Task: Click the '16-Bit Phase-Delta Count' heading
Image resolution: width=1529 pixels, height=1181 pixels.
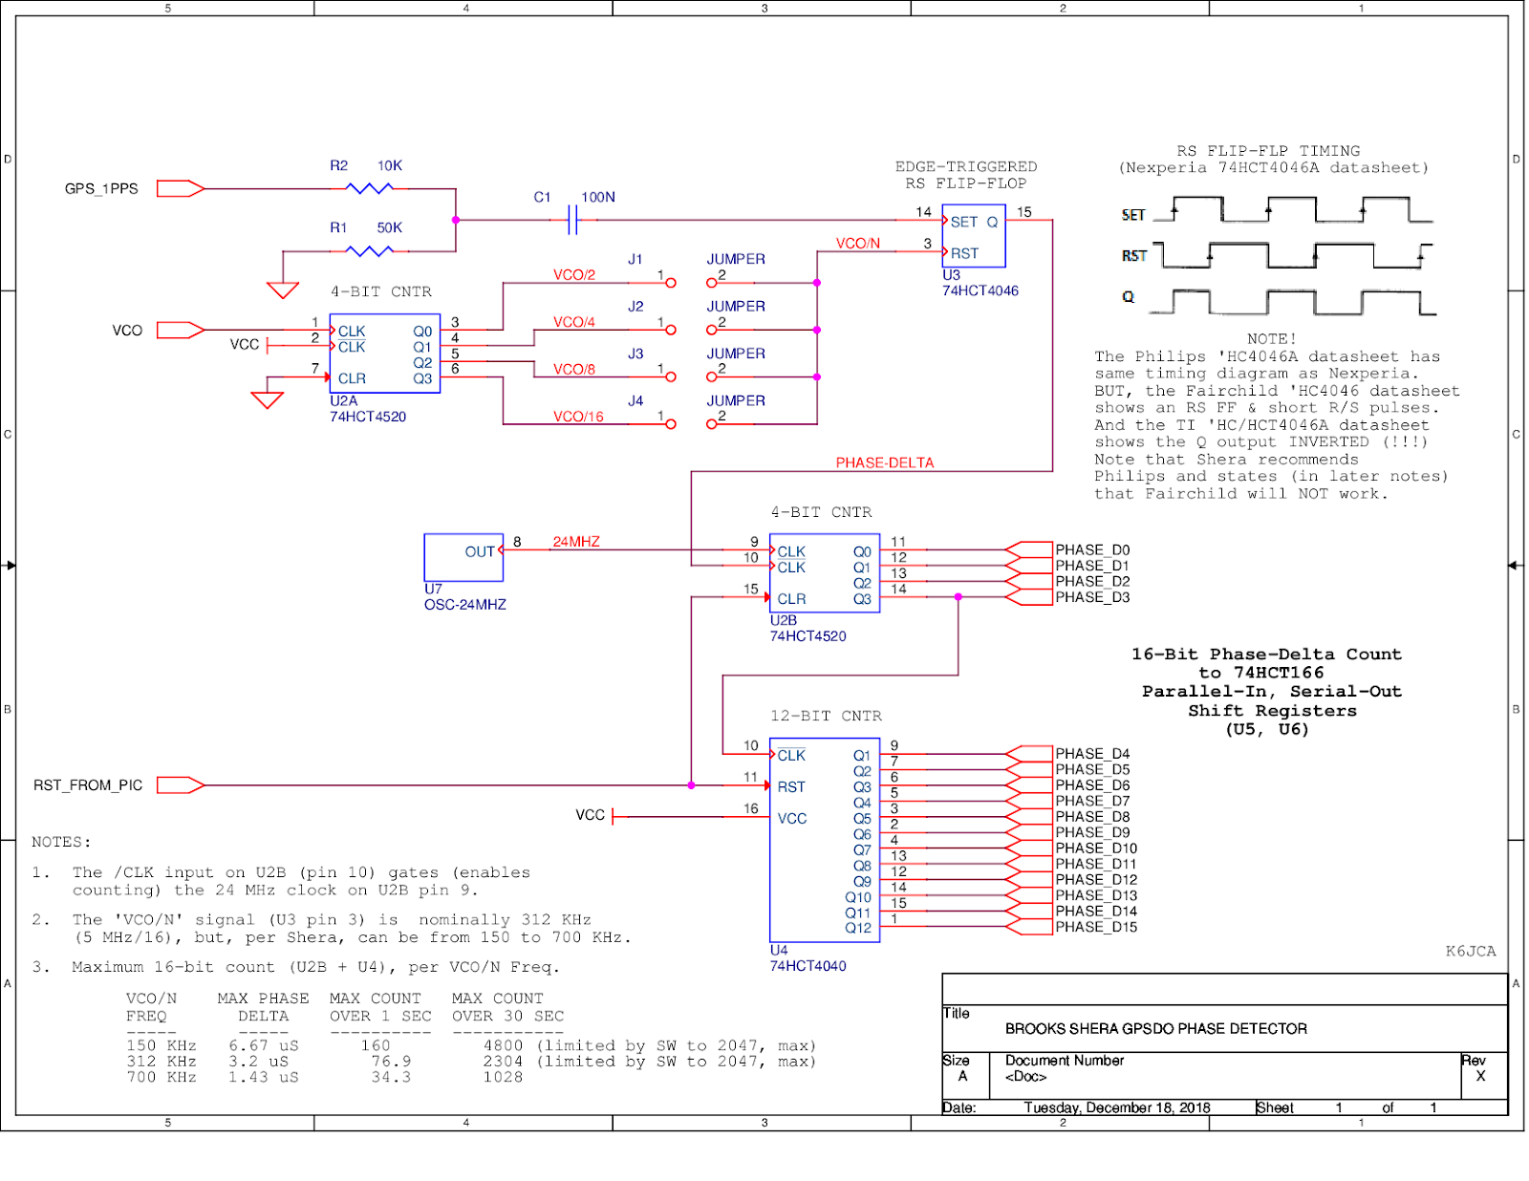Action: pos(1267,655)
